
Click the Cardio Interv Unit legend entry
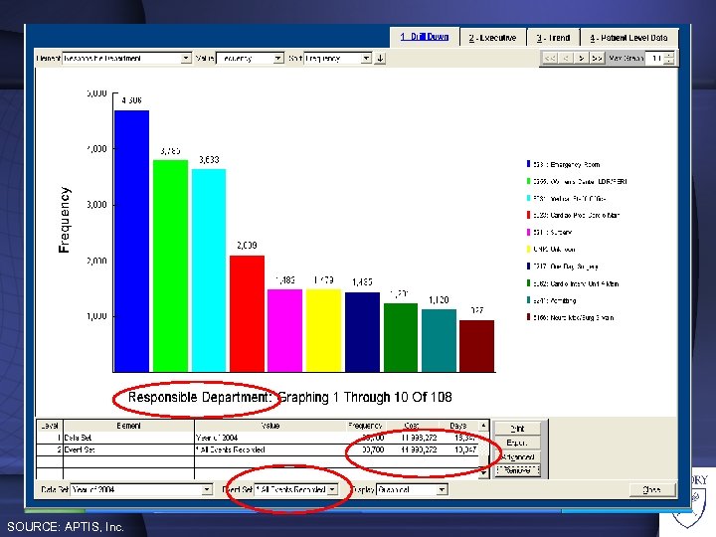pyautogui.click(x=573, y=283)
